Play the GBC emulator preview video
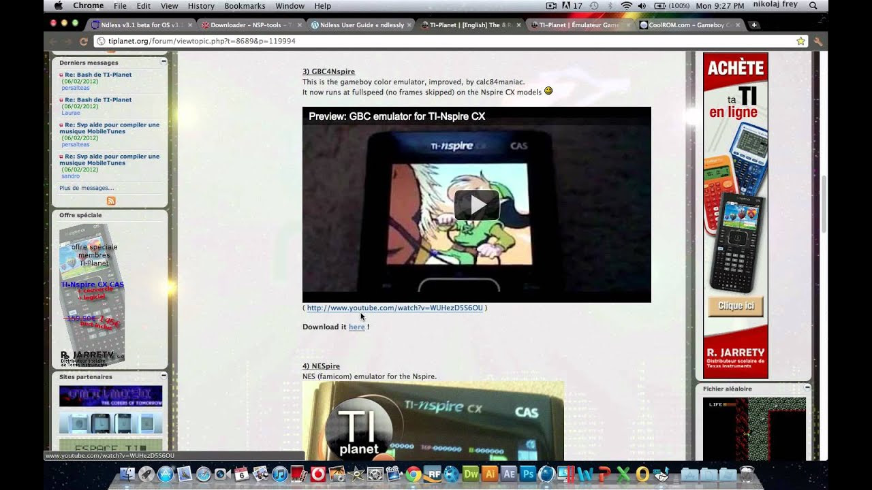The width and height of the screenshot is (872, 490). [476, 205]
